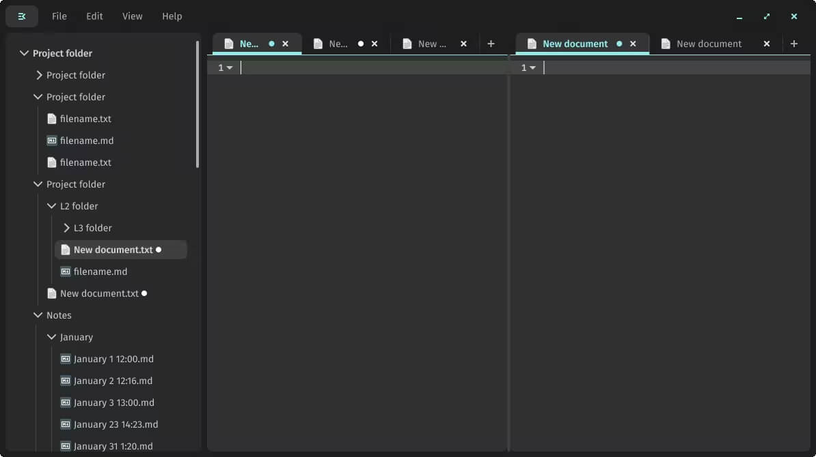Click the markdown icon next to January 23 14:23.md
This screenshot has height=457, width=816.
[66, 424]
